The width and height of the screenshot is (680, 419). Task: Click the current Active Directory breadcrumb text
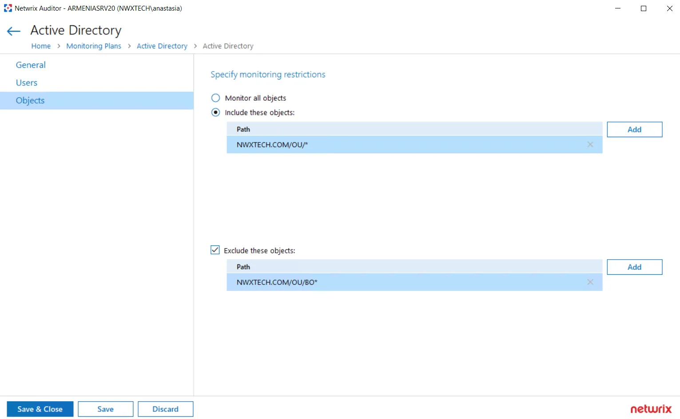228,46
